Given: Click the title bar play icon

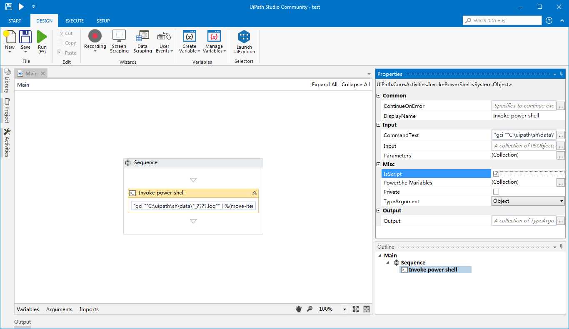Looking at the screenshot, I should [x=21, y=7].
